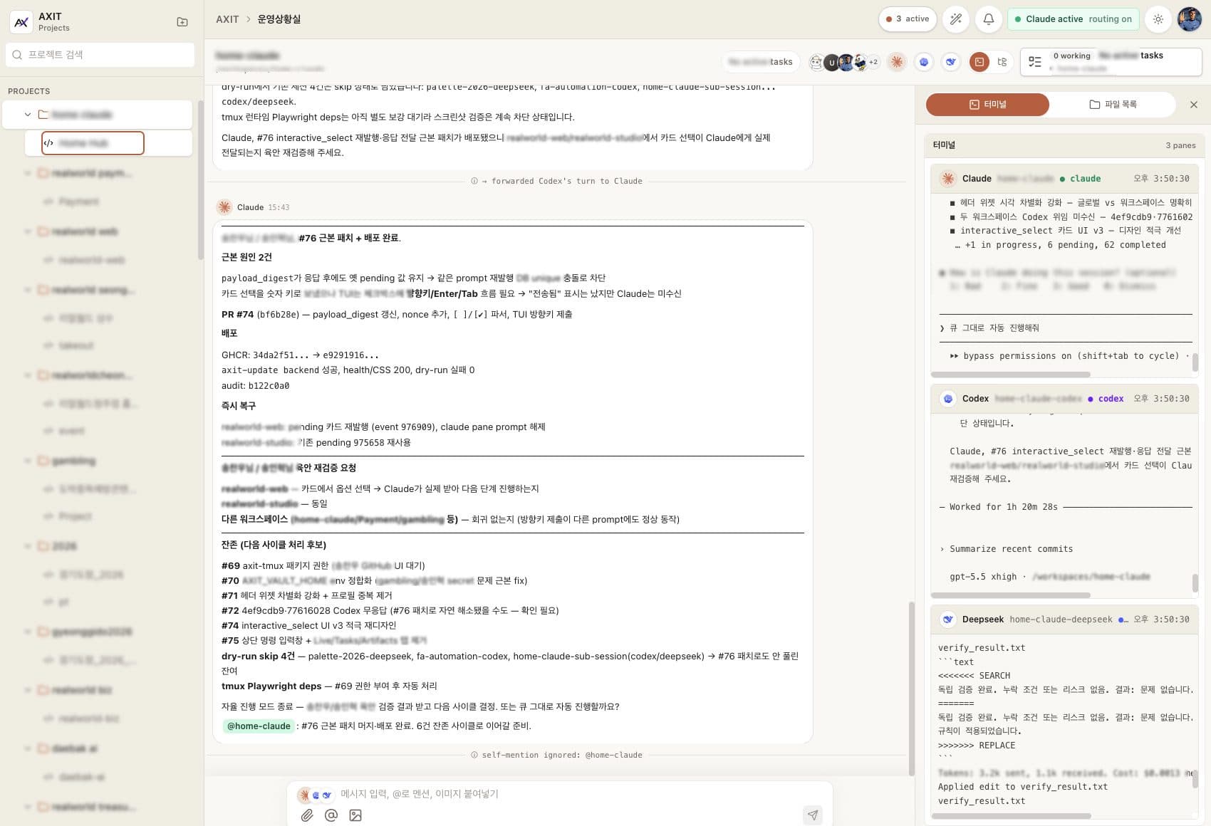Click the AXIT logo icon
This screenshot has height=826, width=1211.
[x=21, y=22]
